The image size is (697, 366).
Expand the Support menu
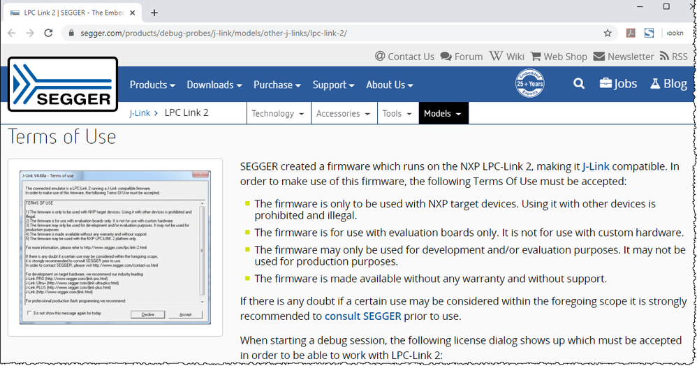[x=333, y=85]
